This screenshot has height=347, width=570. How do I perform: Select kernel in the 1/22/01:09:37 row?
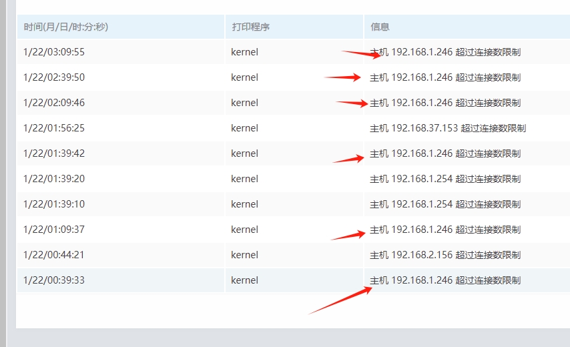pos(244,230)
